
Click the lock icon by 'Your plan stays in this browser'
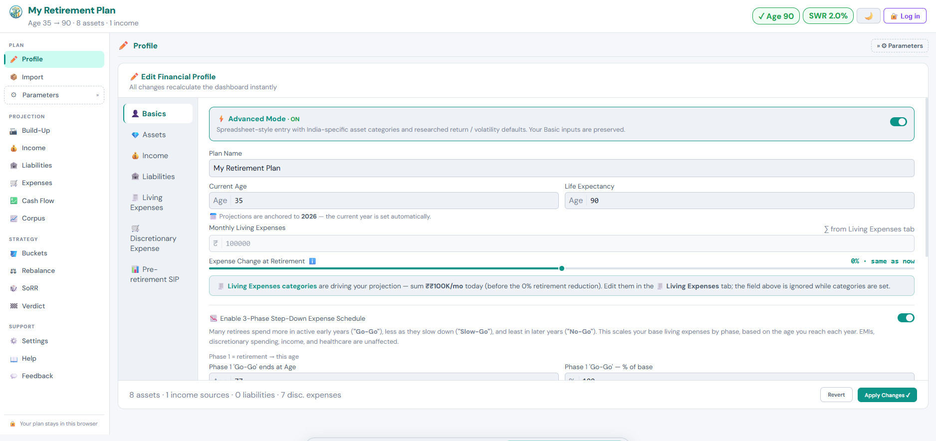(x=13, y=424)
